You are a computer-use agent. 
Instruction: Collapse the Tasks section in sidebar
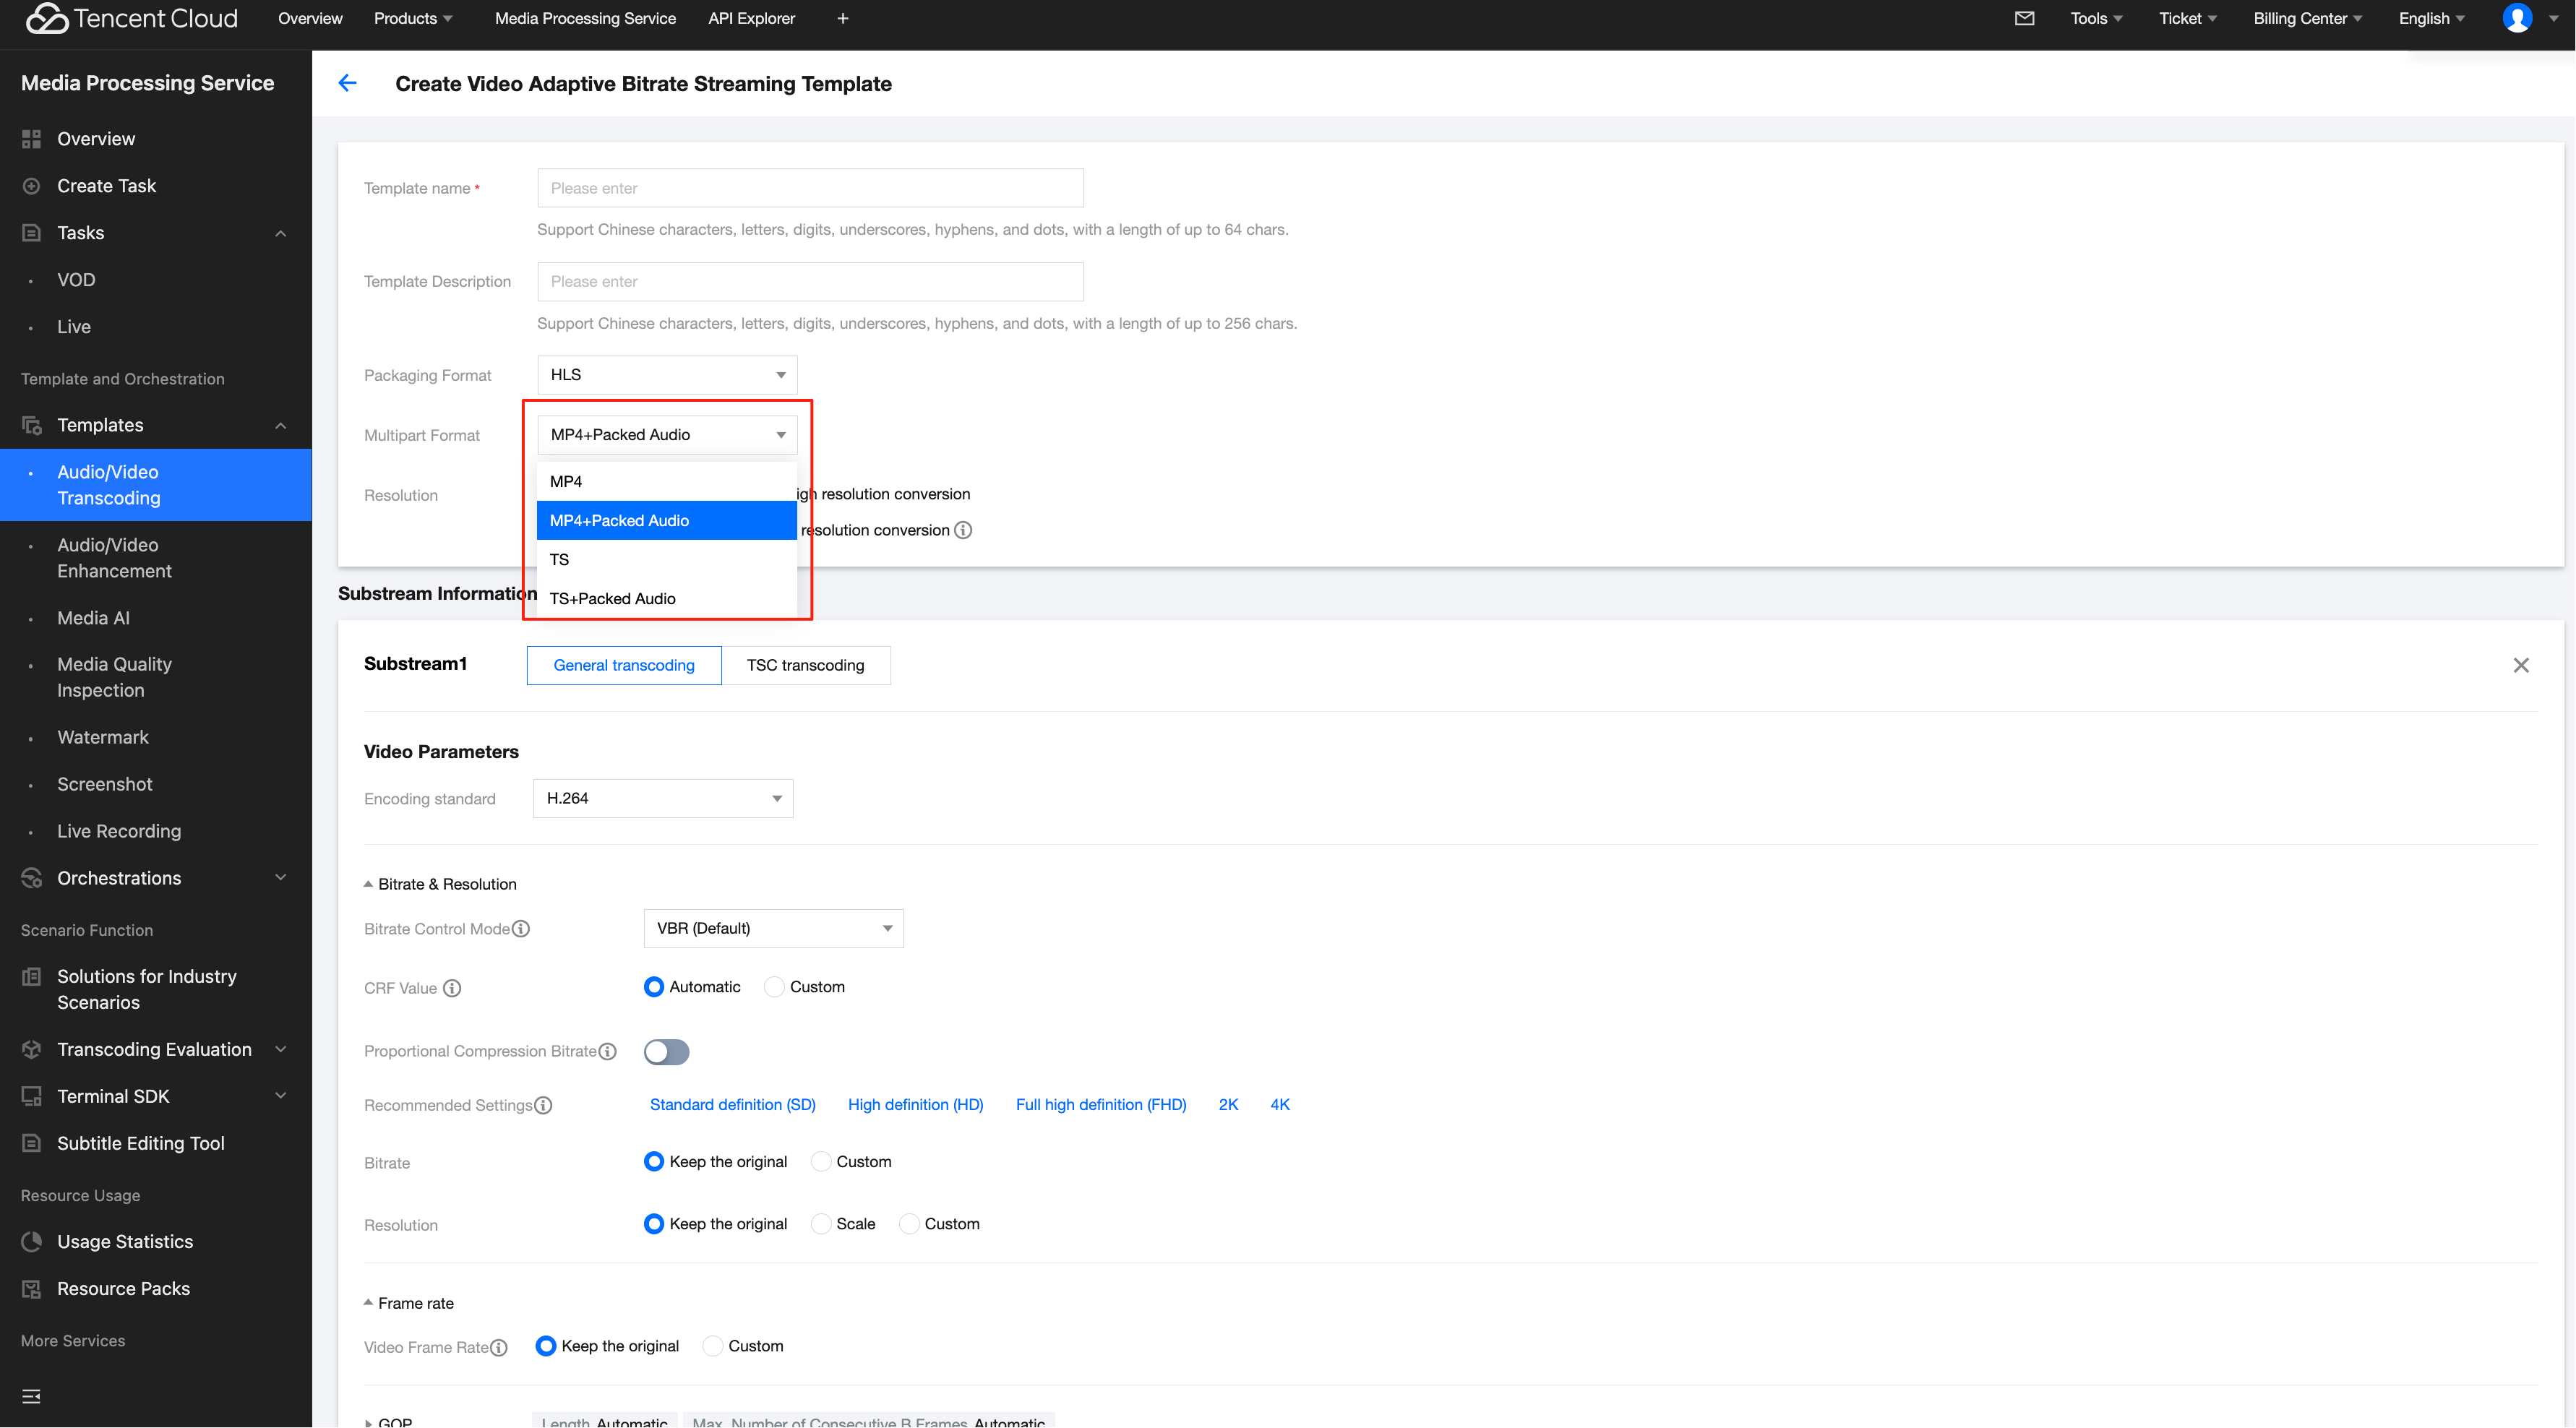(280, 232)
